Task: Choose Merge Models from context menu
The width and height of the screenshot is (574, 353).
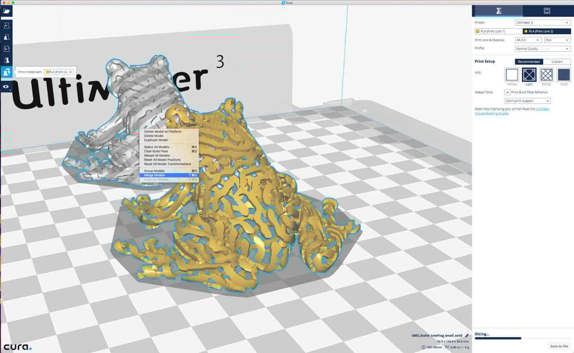Action: click(x=169, y=175)
